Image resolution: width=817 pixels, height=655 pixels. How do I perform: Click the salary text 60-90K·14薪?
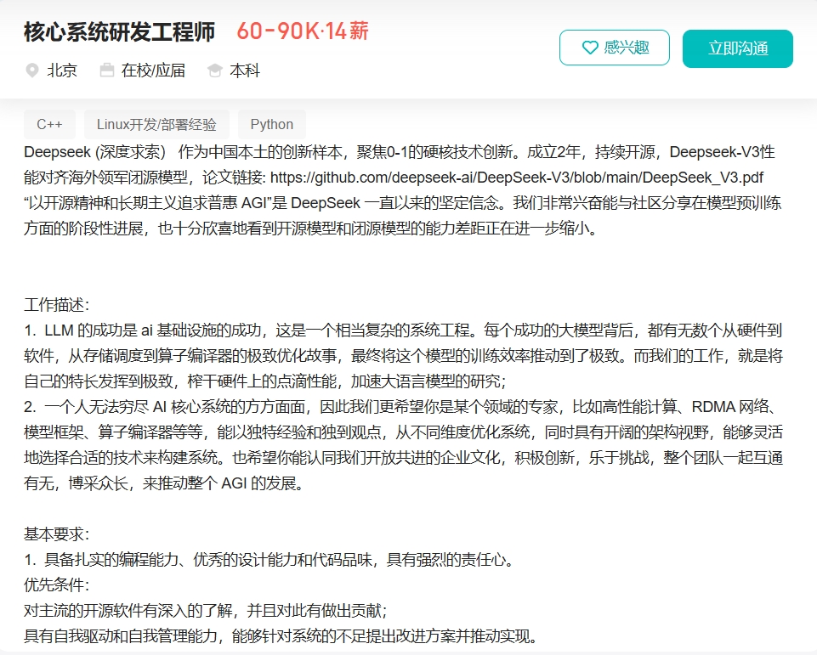pos(303,31)
